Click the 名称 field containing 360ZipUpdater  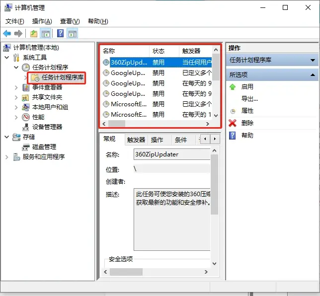tap(171, 154)
